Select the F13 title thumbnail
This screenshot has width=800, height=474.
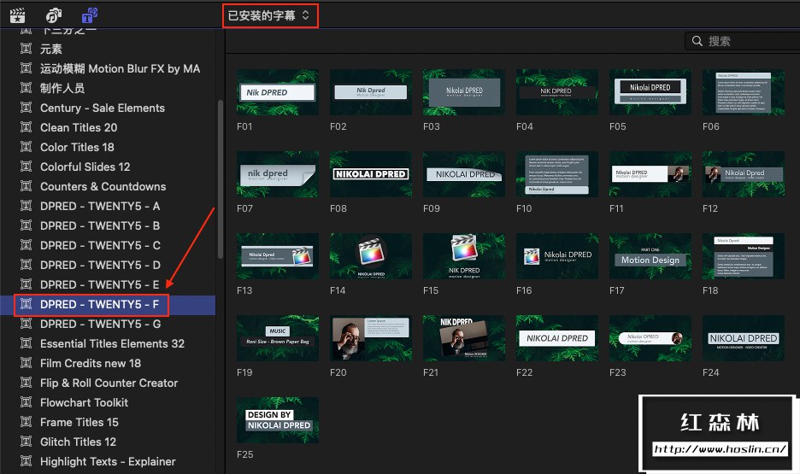[278, 256]
